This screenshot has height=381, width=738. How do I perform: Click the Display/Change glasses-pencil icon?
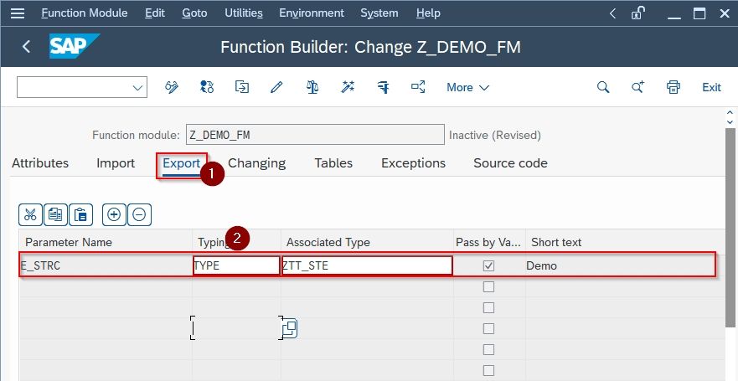(172, 87)
